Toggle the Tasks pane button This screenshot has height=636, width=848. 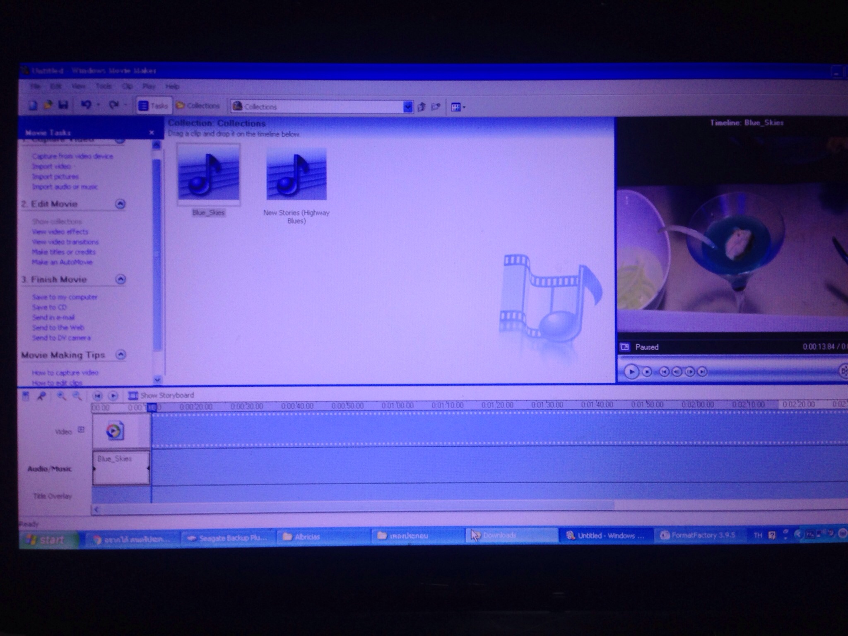click(x=153, y=106)
